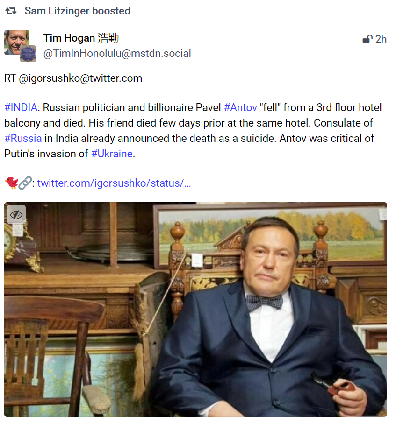Open the #Antov hashtag
This screenshot has width=396, height=423.
point(240,108)
